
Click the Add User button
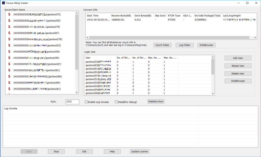click(x=238, y=58)
